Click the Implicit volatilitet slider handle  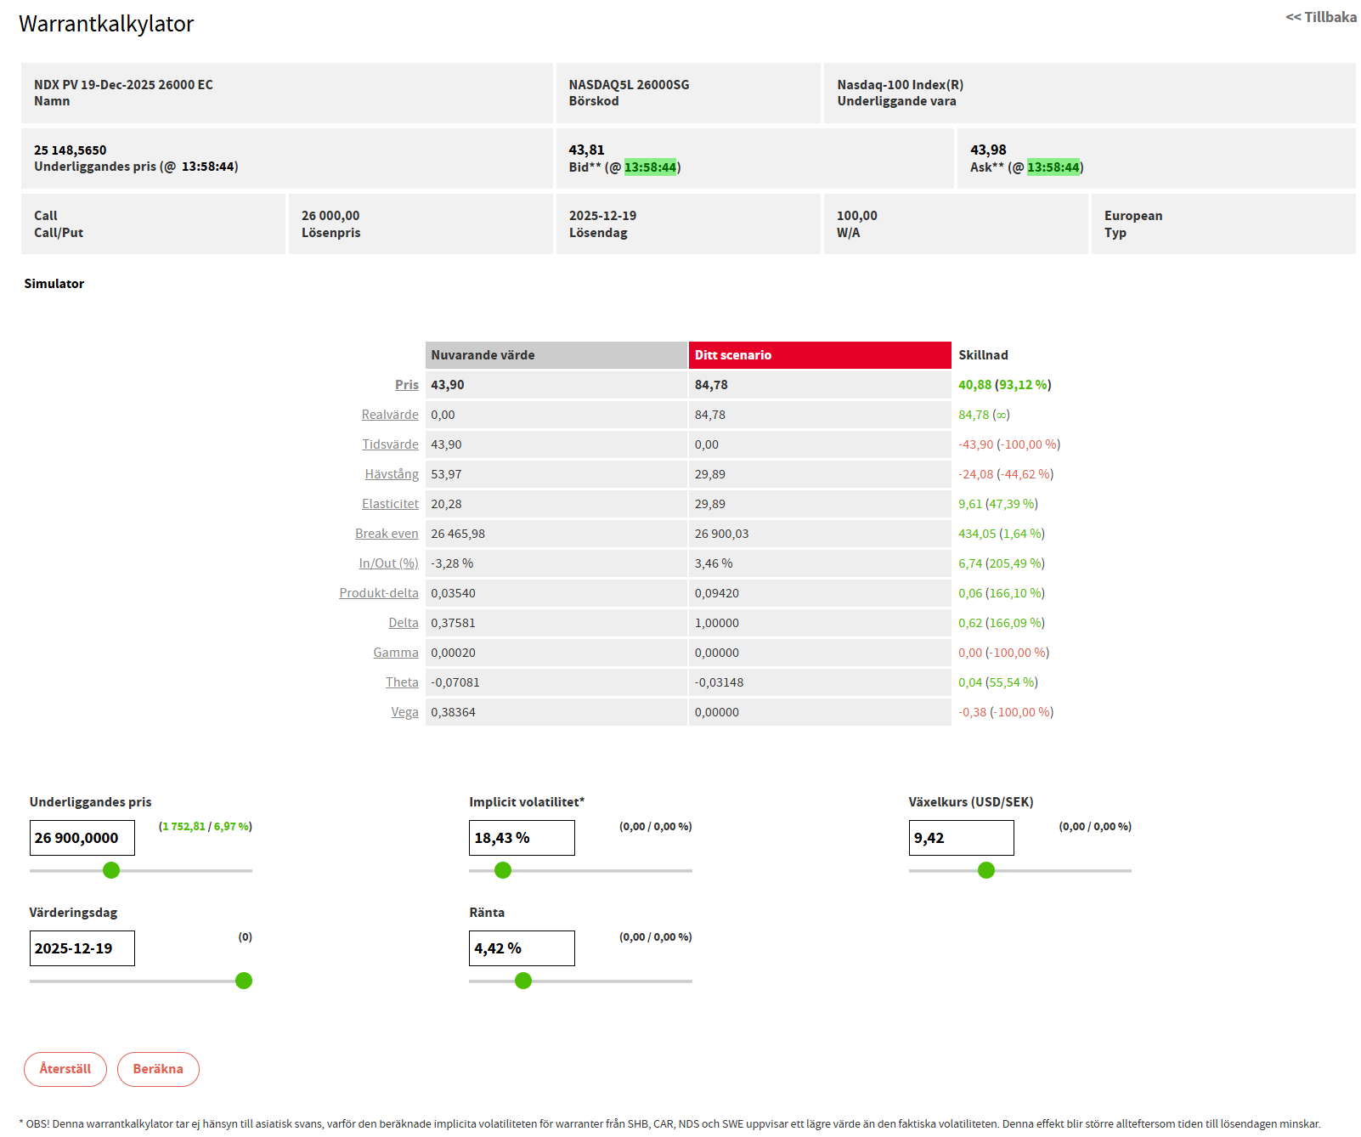(x=503, y=870)
